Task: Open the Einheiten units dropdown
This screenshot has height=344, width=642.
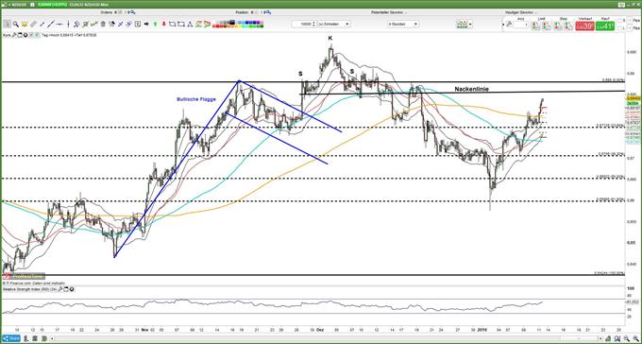Action: (333, 25)
